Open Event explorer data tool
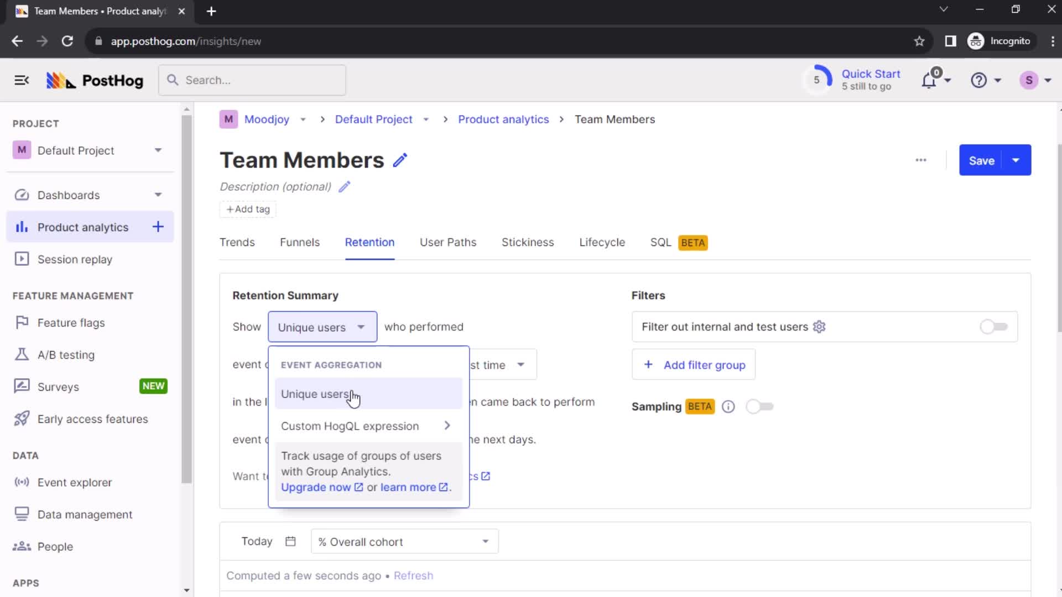 click(x=75, y=482)
